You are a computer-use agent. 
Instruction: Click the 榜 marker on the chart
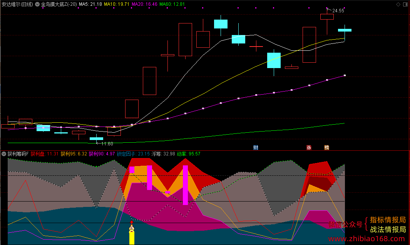point(326,148)
